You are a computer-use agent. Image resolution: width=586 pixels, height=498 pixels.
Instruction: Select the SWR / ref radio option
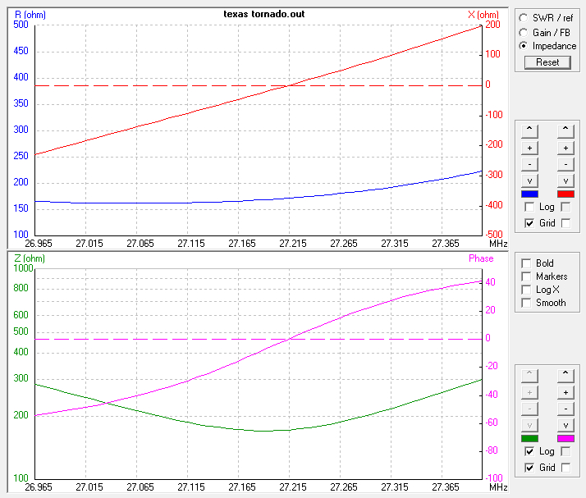pos(524,18)
